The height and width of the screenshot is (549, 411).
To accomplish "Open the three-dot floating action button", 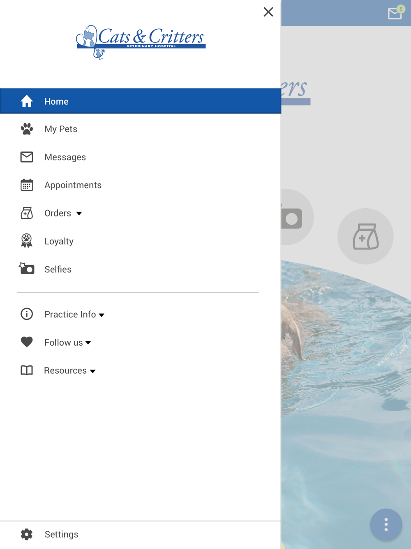I will pos(386,525).
